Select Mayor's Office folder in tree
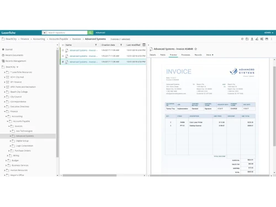The image size is (276, 207). (x=17, y=175)
